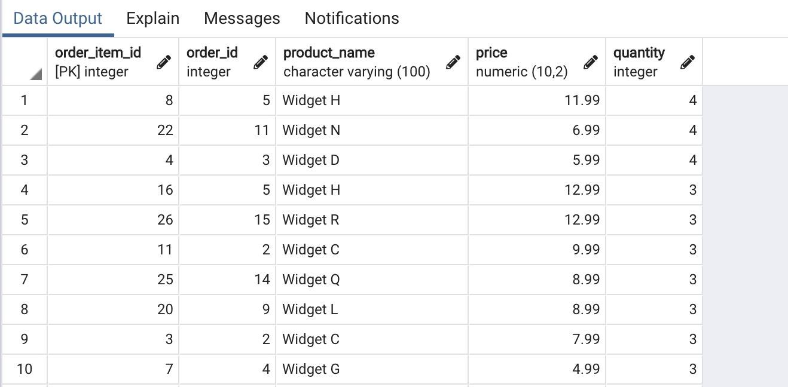
Task: Select the product_name column header
Action: [x=358, y=62]
